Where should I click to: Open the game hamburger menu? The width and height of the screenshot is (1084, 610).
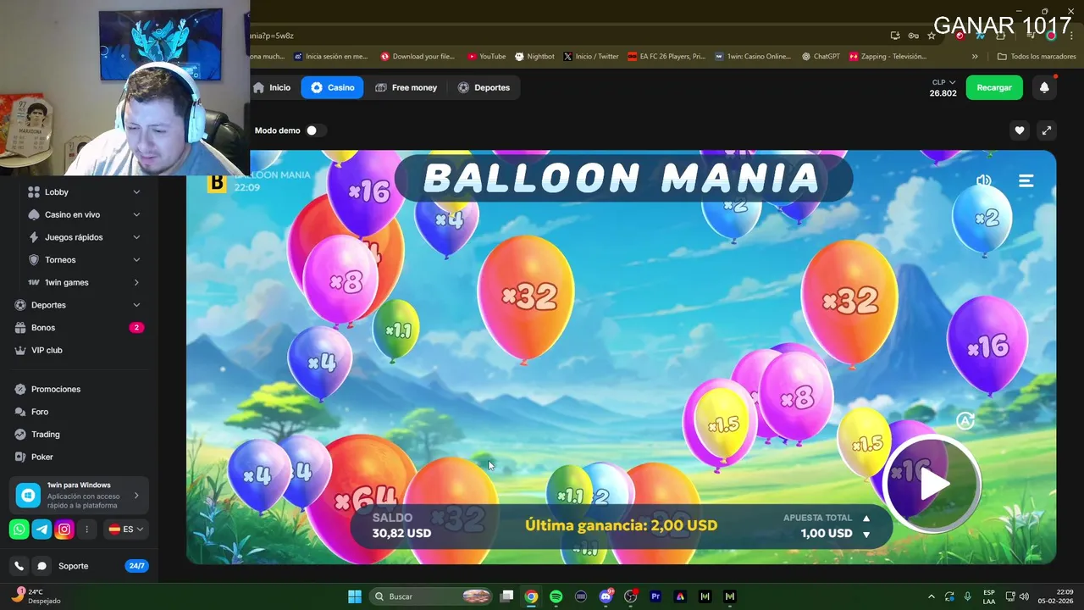pyautogui.click(x=1026, y=180)
